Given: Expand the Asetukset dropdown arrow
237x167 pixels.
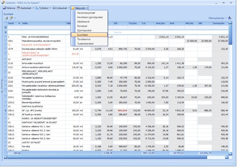Looking at the screenshot, I should pos(33,8).
